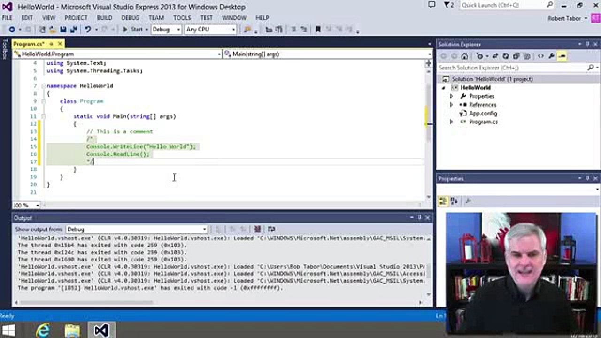Toggle Word Wrap in Output pane

coord(271,229)
